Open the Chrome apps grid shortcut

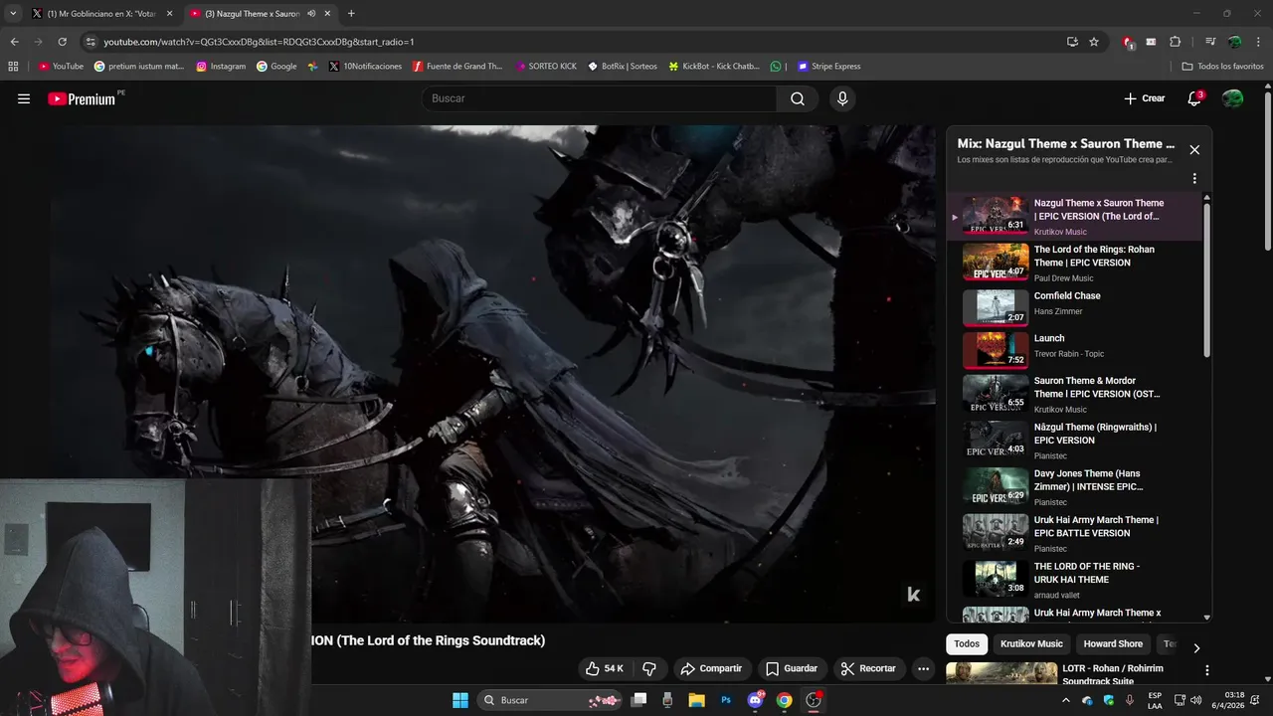[13, 67]
